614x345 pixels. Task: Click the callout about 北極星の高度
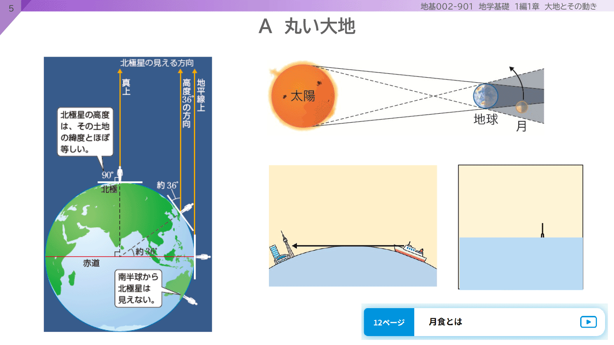(x=85, y=132)
